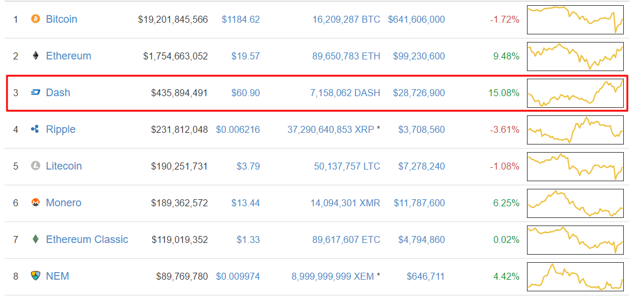Click the Ripple logo icon

tap(36, 129)
